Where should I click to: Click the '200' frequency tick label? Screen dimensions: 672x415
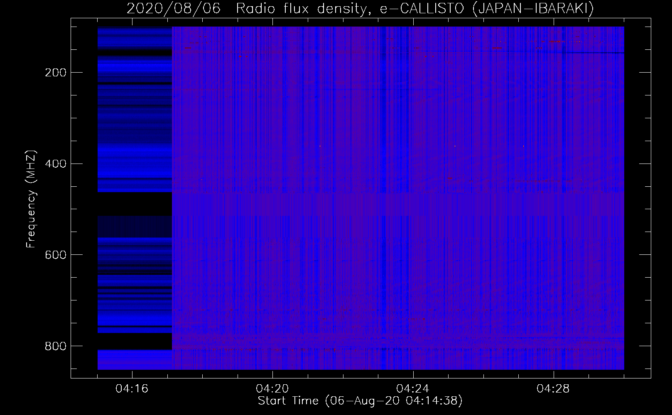pos(55,73)
